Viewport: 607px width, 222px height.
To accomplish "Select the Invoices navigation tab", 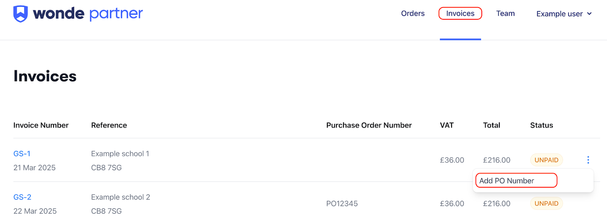I will tap(460, 13).
